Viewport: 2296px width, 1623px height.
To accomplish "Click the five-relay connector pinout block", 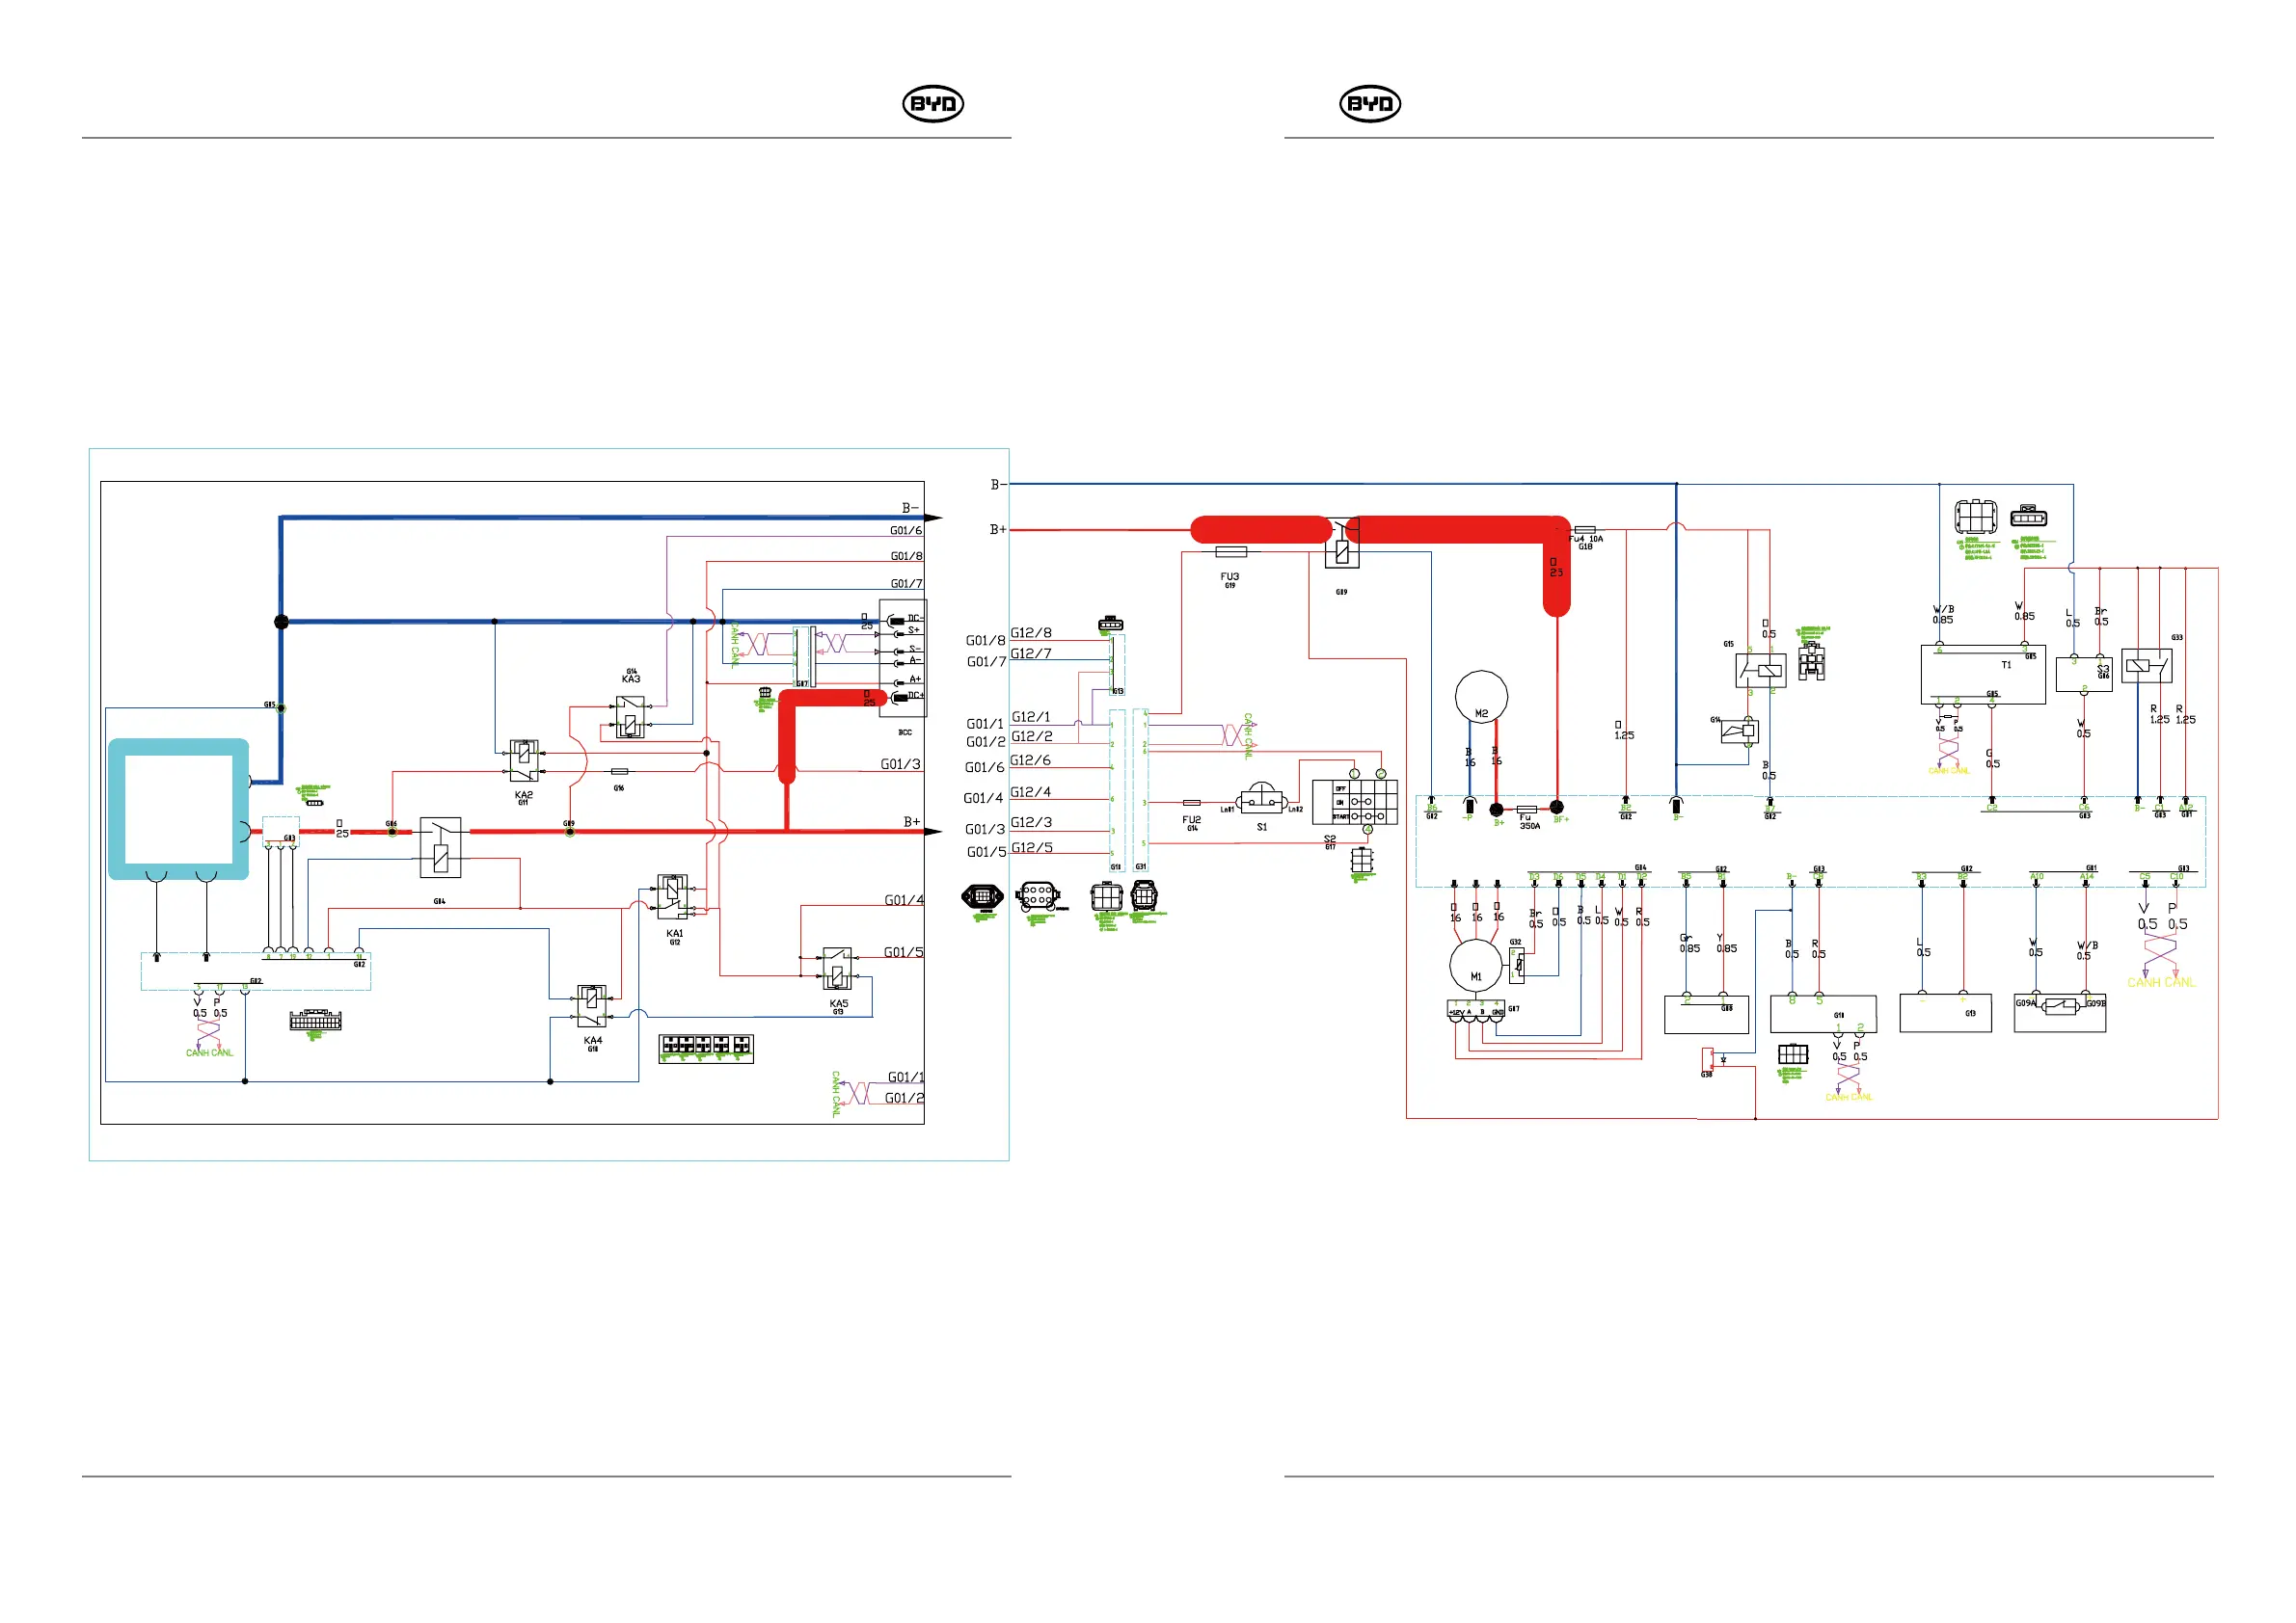I will click(x=705, y=1049).
